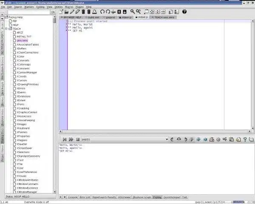Open the File menu
Viewport: 255px width, 204px height.
tap(3, 7)
